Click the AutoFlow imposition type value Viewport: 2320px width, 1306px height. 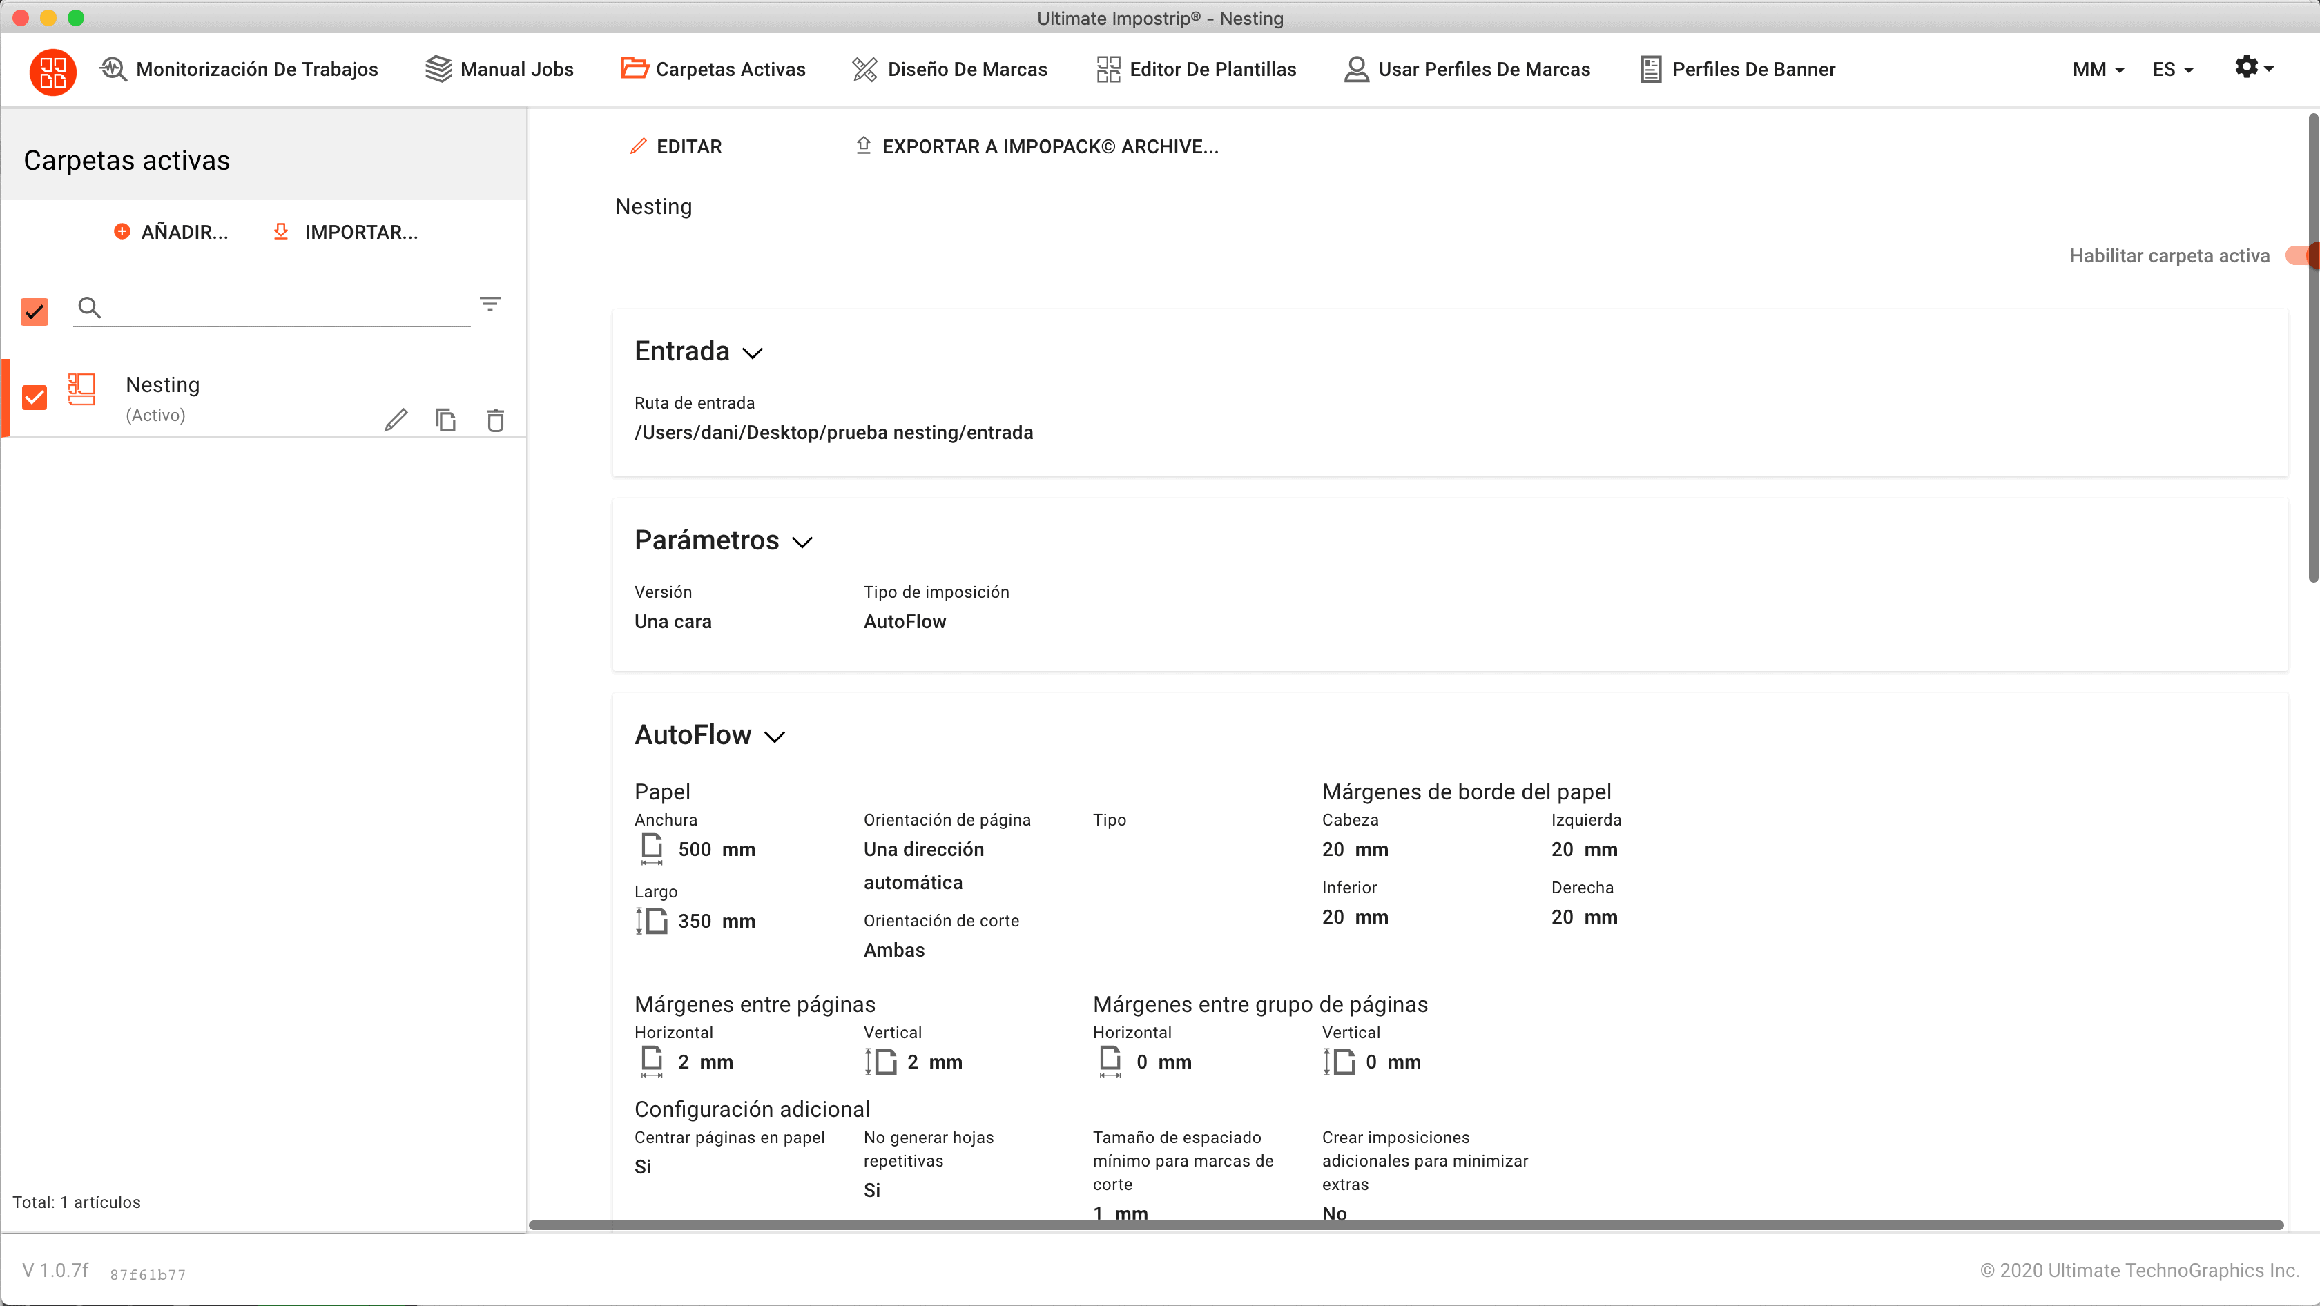point(905,622)
